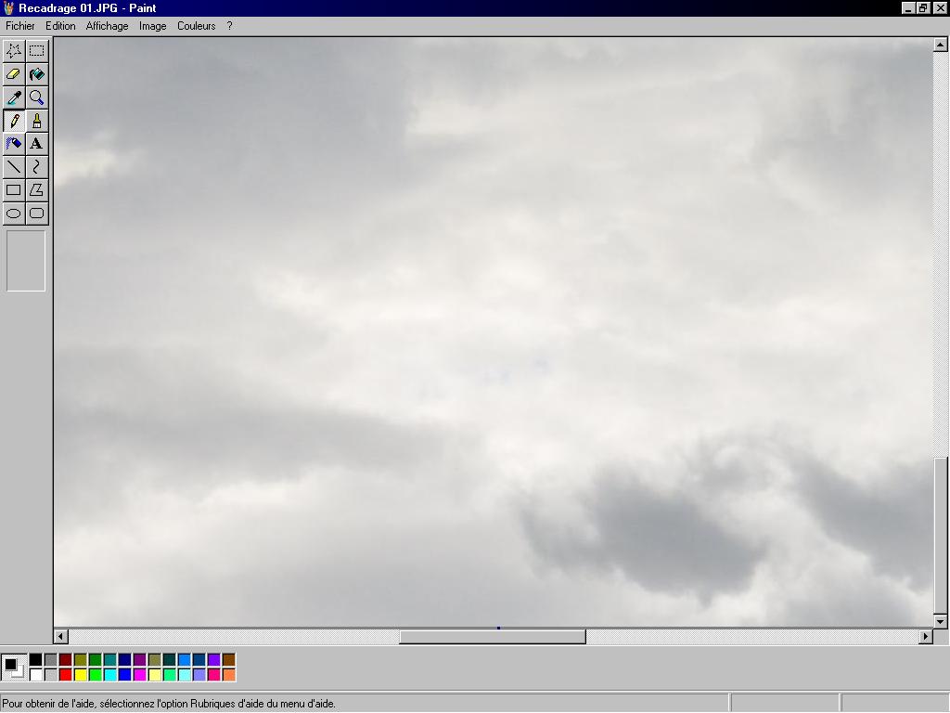Click the vertical scrollbar up arrow
Image resolution: width=950 pixels, height=713 pixels.
pos(941,44)
